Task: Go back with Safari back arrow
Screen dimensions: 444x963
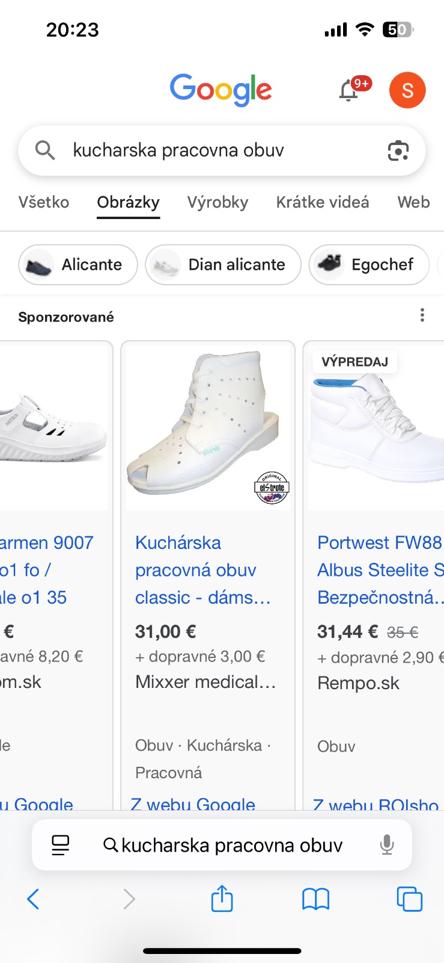Action: 34,899
